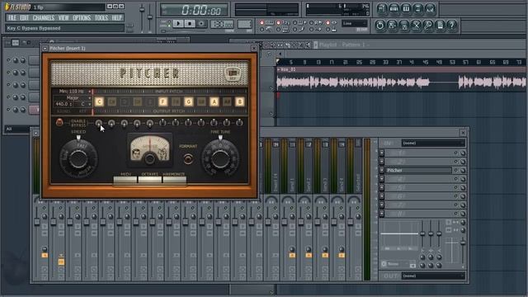Open the Browser panel toolbar icon
Viewport: 528px width, 297px height.
point(418,9)
